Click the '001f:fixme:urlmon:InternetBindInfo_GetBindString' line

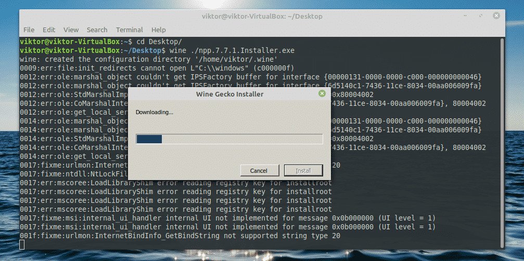pyautogui.click(x=180, y=236)
